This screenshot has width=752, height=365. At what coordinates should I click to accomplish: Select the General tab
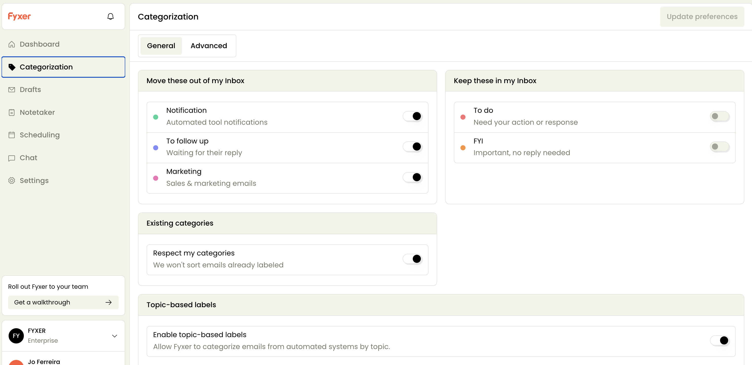coord(161,46)
